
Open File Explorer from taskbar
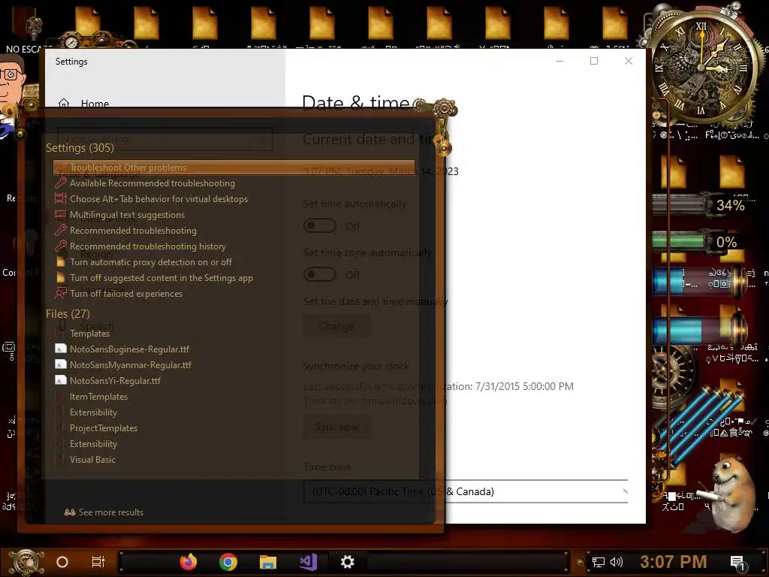[x=268, y=562]
